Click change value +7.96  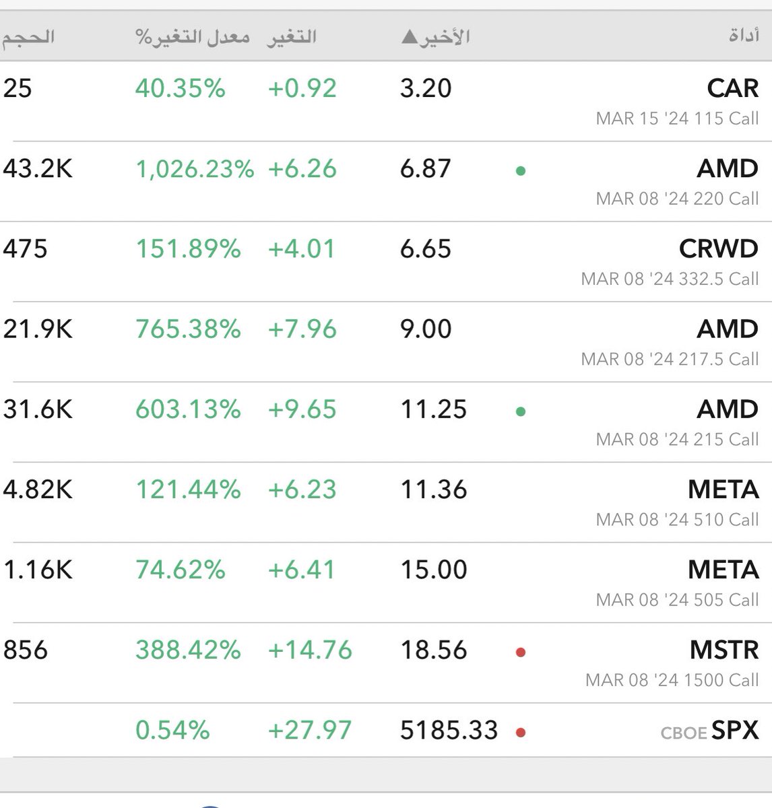point(302,329)
